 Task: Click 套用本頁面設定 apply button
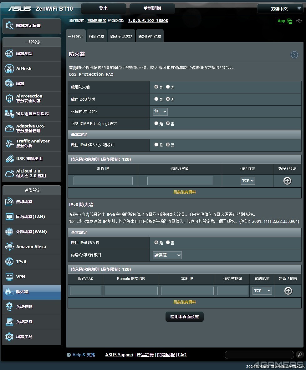(x=185, y=317)
